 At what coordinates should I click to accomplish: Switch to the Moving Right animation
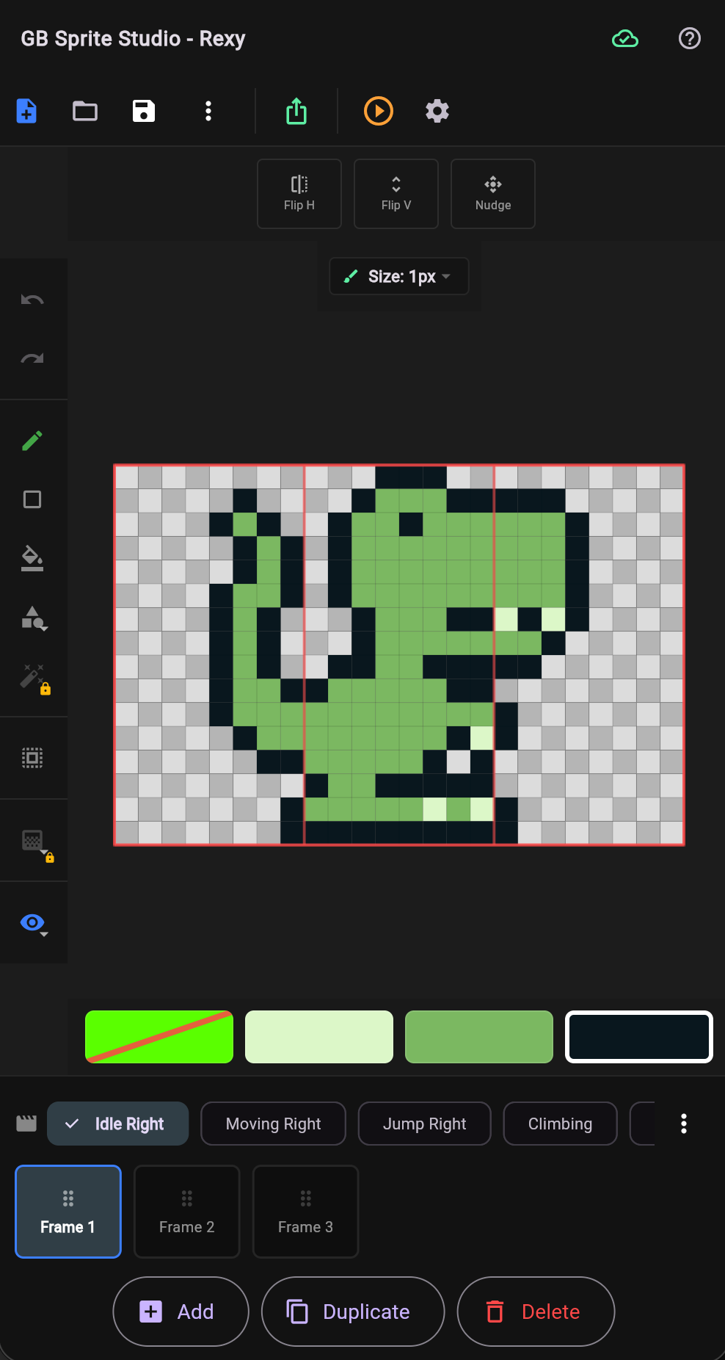(274, 1124)
